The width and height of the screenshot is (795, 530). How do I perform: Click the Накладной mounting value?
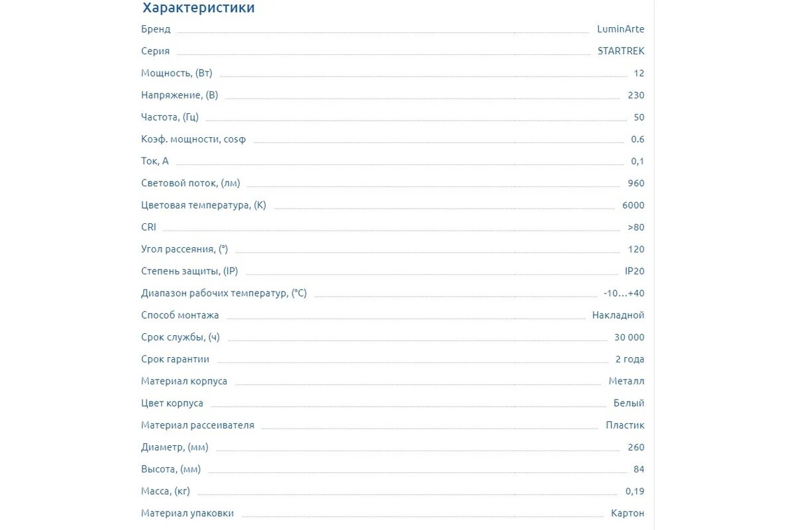tap(618, 315)
